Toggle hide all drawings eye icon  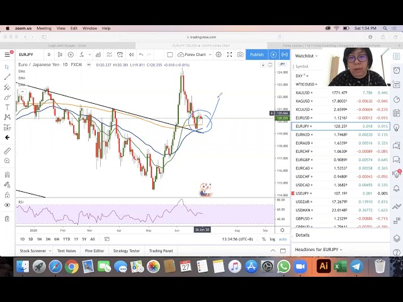pyautogui.click(x=7, y=205)
